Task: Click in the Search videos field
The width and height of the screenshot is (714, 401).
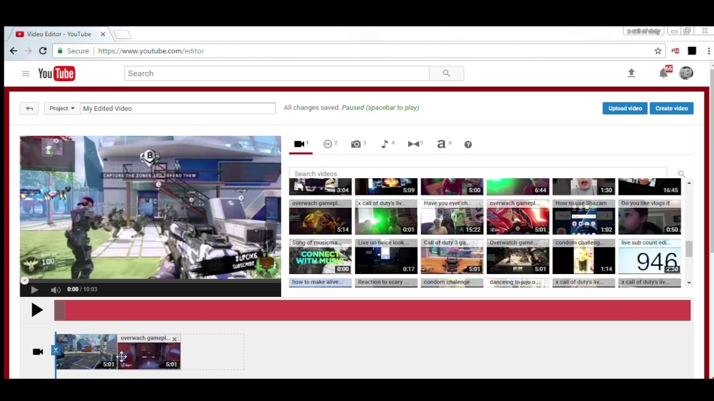Action: tap(477, 174)
